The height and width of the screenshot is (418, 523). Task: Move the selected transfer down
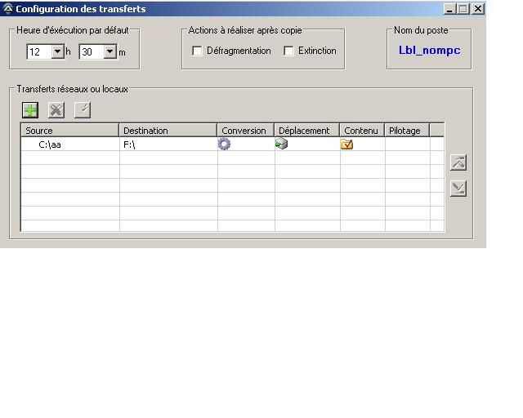click(x=458, y=189)
